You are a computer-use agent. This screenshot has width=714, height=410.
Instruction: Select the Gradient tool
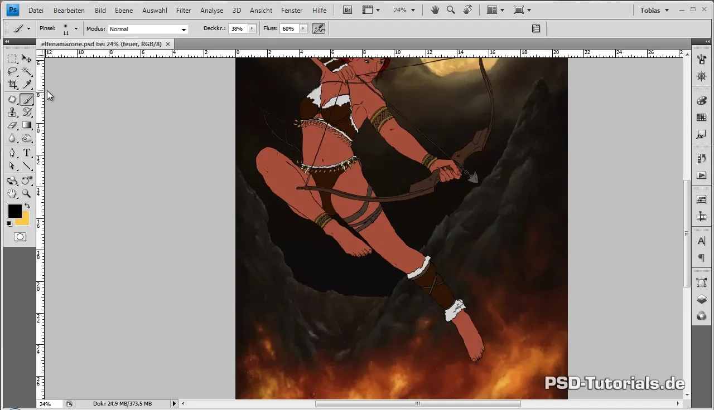(26, 125)
